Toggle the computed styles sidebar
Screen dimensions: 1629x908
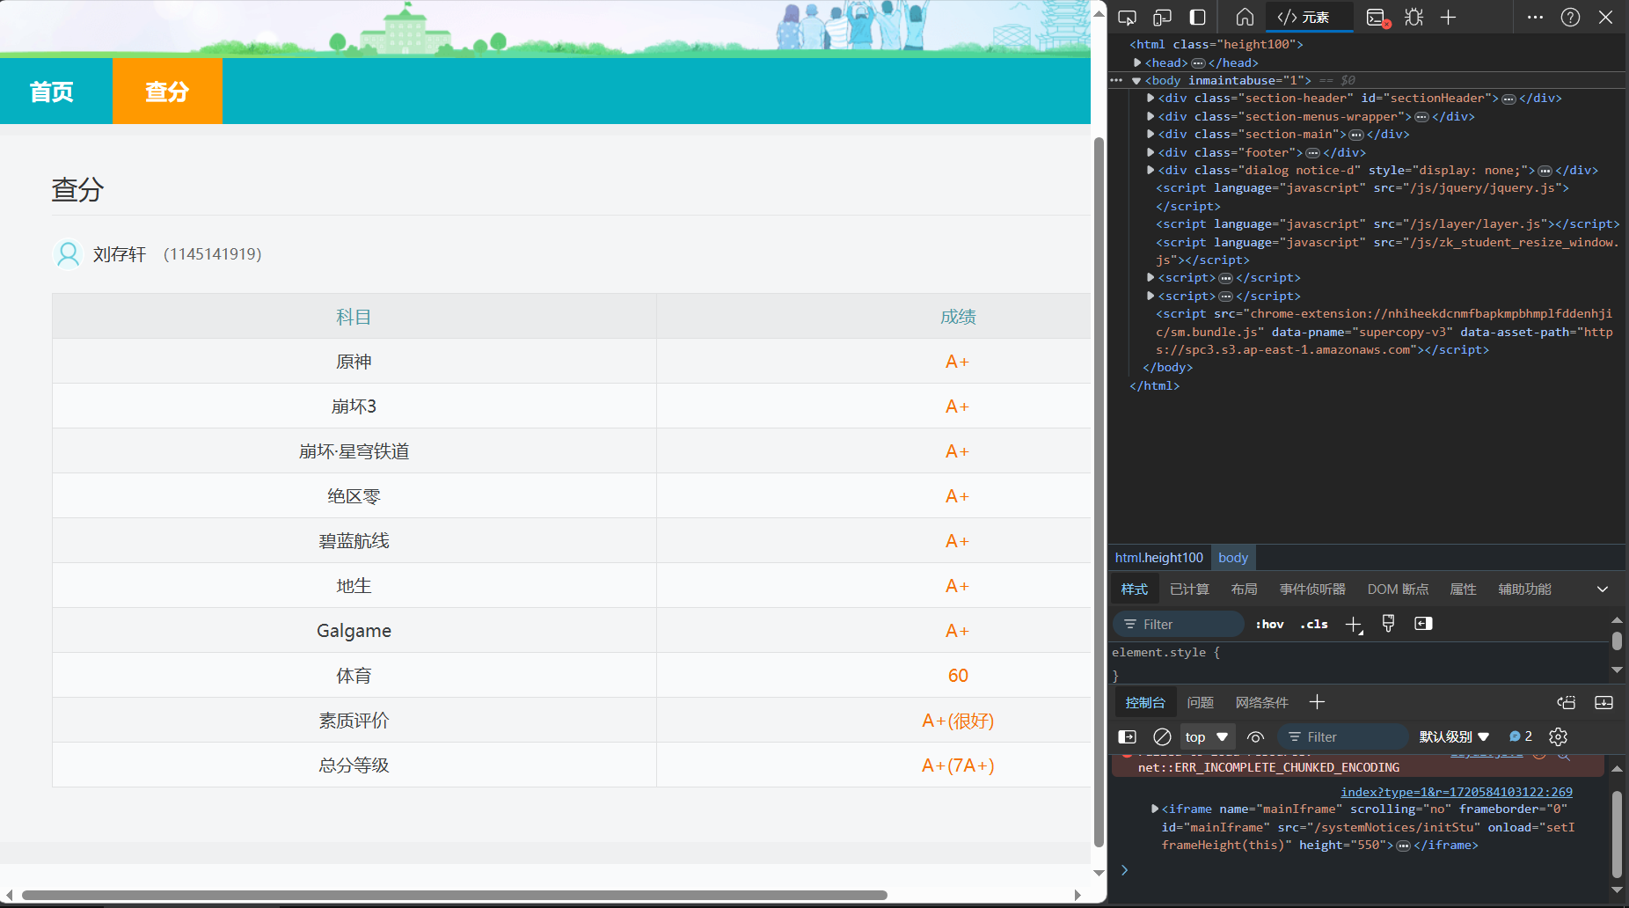[x=1423, y=624]
